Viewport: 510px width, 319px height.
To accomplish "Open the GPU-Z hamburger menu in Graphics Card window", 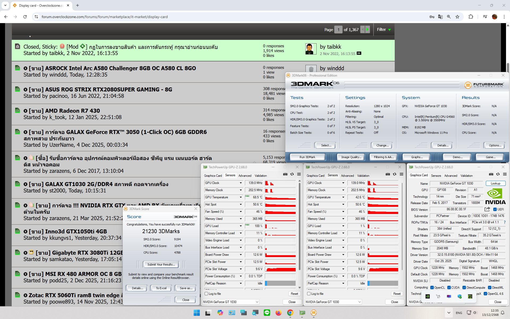I will (x=505, y=174).
